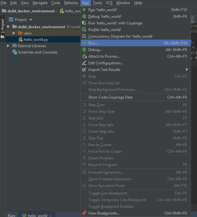
Task: Click the Run: tool window label
Action: click(x=12, y=215)
